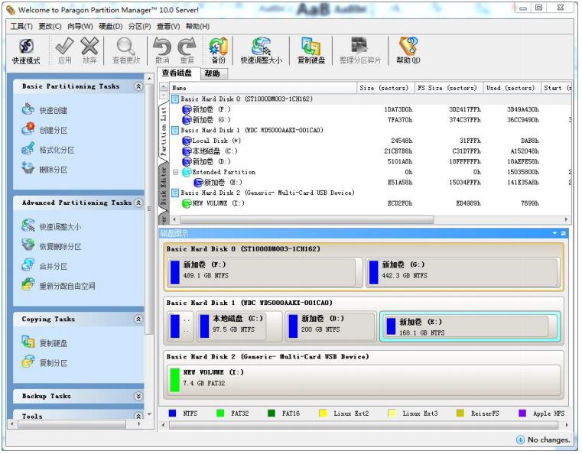Open the 工具(T) menu

21,26
